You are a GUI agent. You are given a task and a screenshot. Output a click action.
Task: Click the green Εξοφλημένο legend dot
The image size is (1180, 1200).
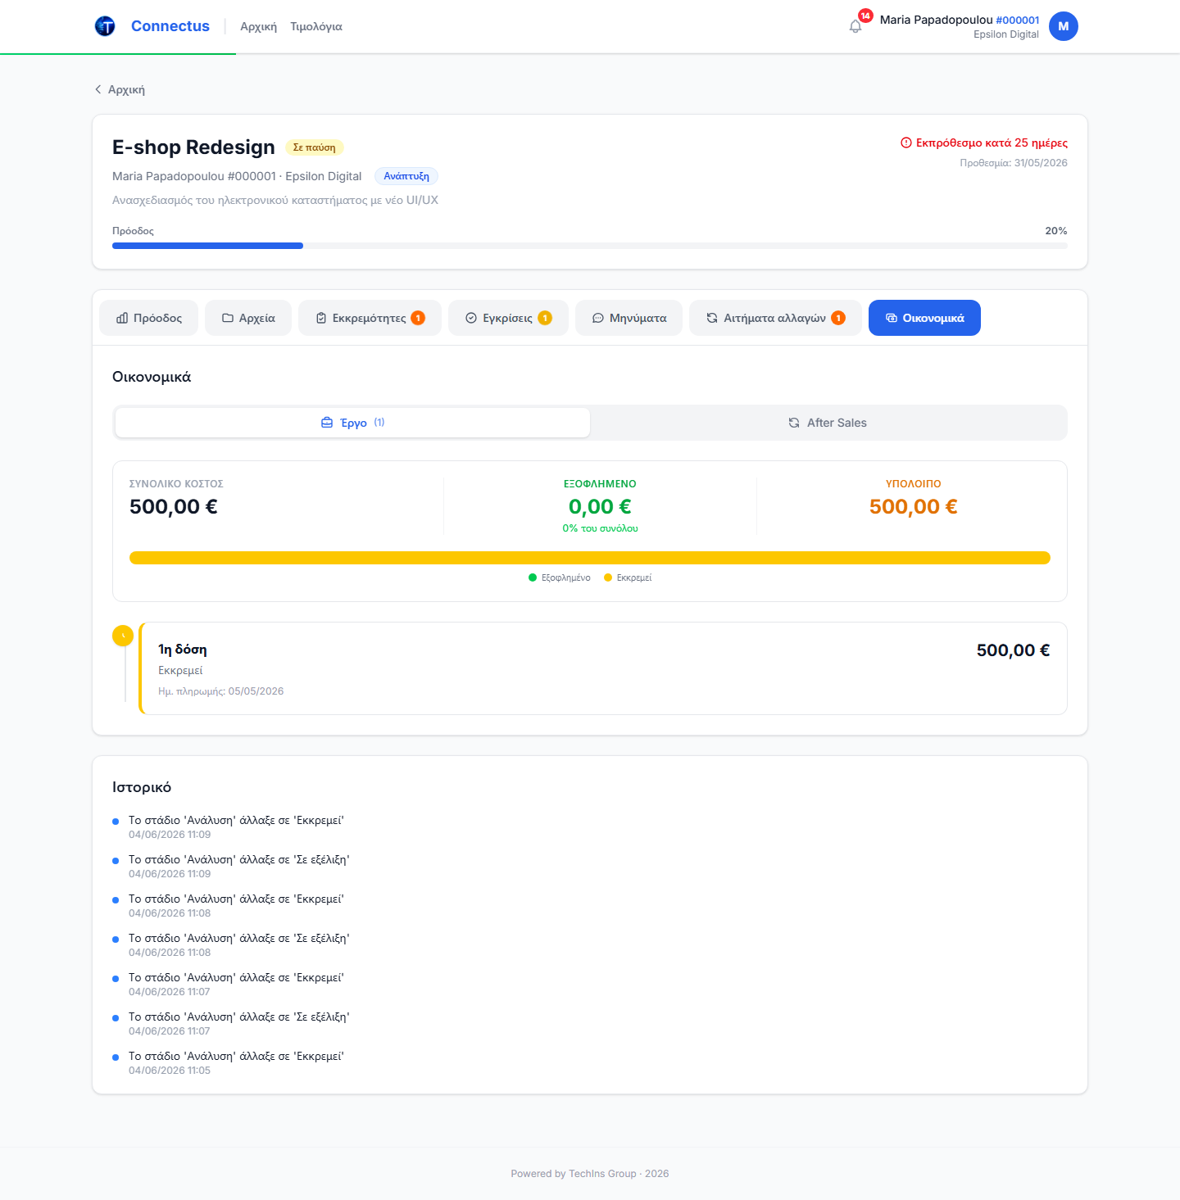click(533, 577)
